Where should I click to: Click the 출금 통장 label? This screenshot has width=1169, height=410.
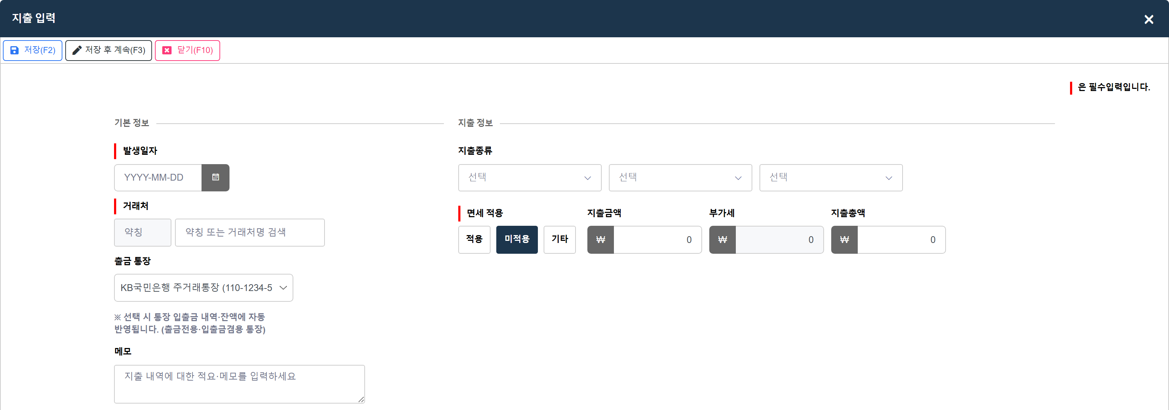point(132,261)
